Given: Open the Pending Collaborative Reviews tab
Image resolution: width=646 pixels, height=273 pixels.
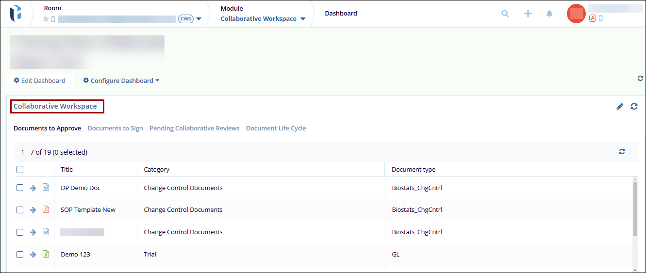Looking at the screenshot, I should pos(194,128).
